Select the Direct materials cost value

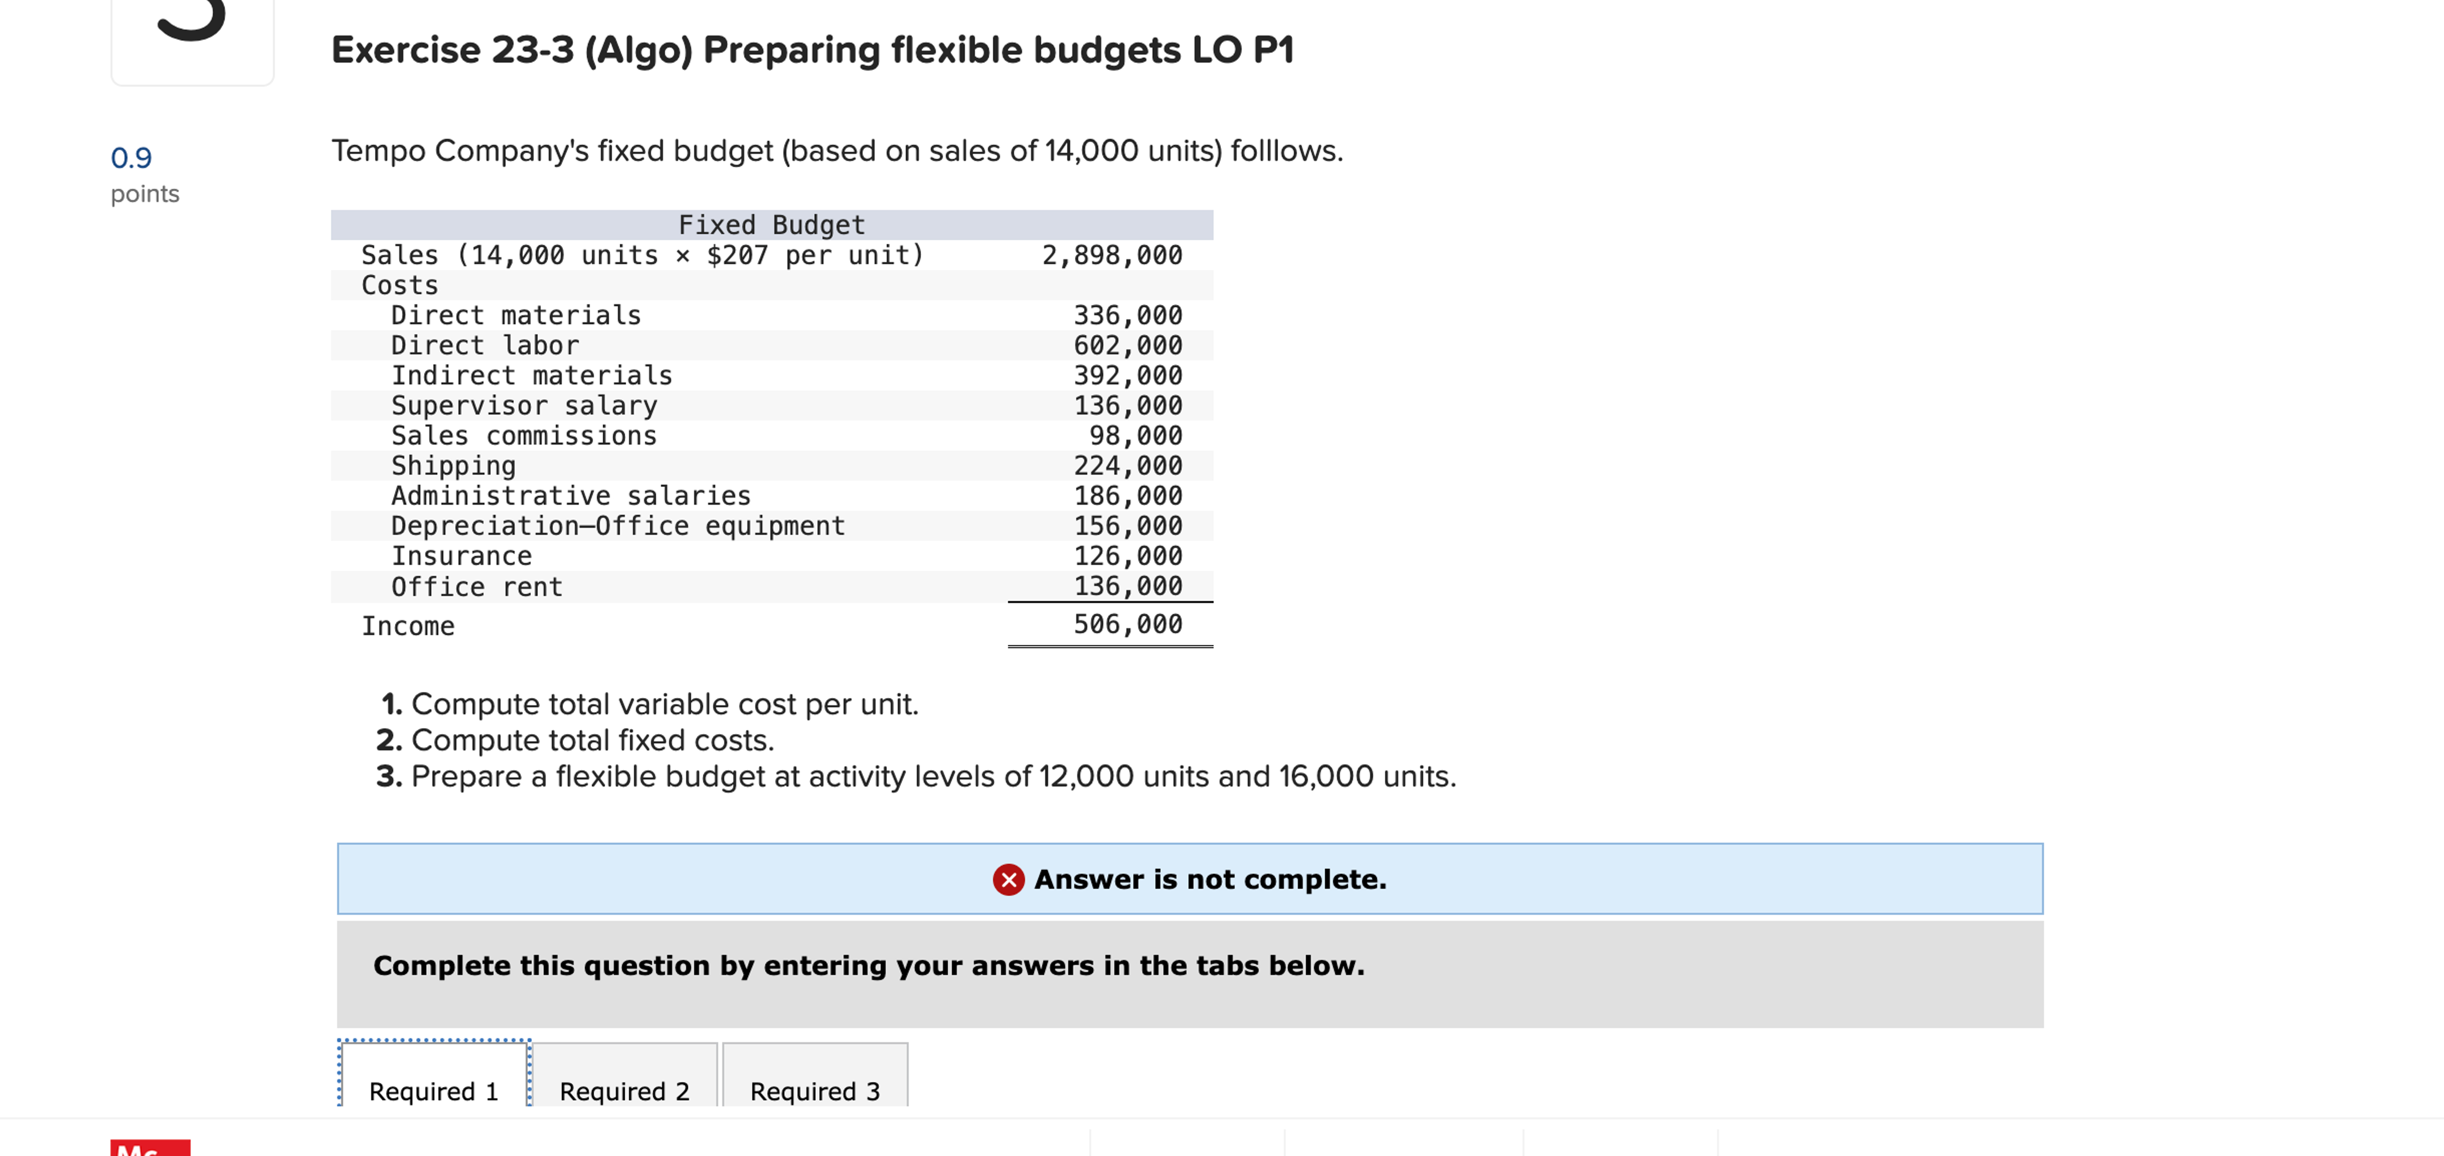(x=1129, y=315)
